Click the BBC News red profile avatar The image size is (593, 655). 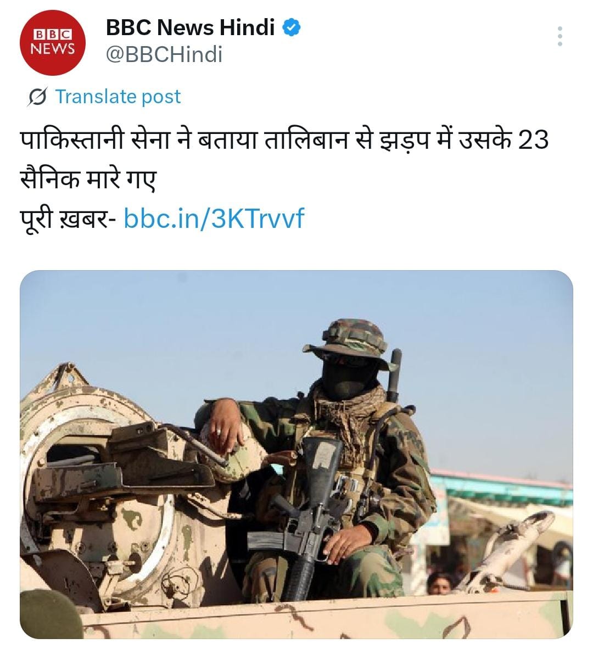tap(53, 43)
